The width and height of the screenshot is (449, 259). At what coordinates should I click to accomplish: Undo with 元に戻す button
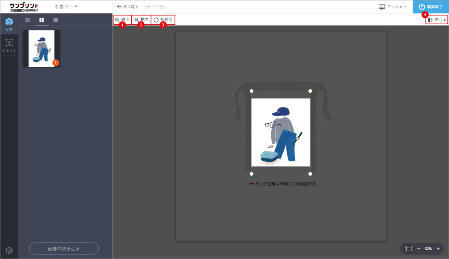(x=128, y=7)
